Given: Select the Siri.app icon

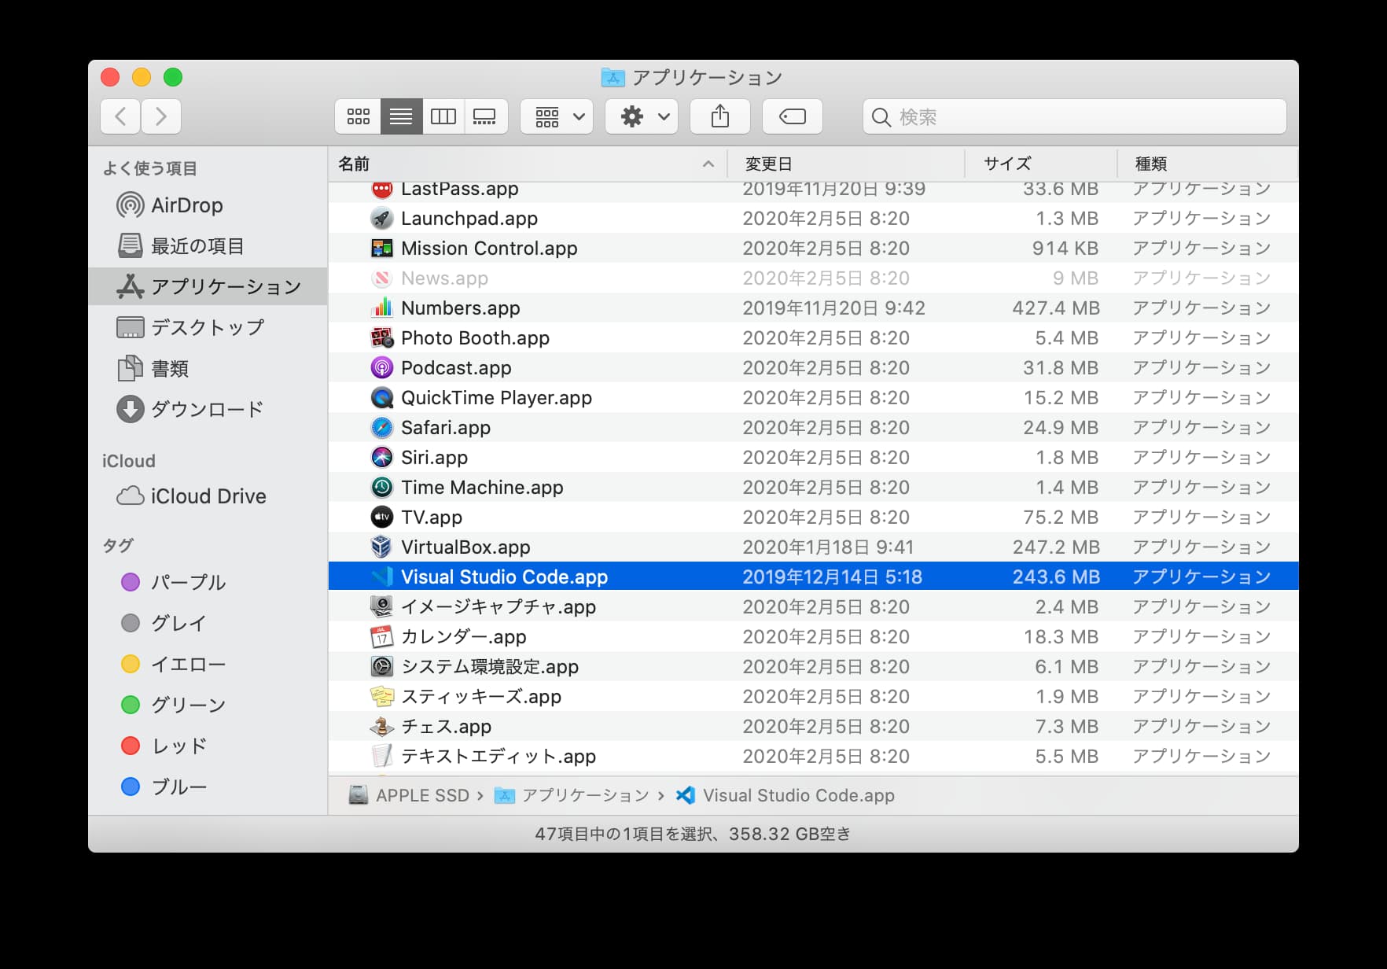Looking at the screenshot, I should pos(381,458).
